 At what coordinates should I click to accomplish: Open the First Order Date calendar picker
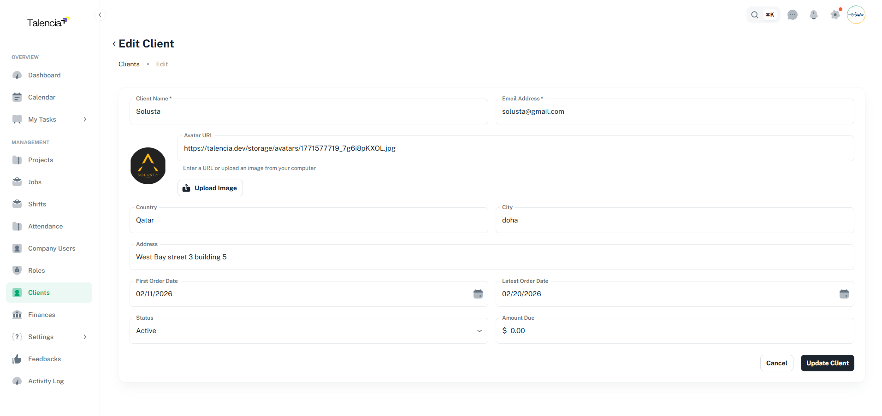pyautogui.click(x=478, y=293)
